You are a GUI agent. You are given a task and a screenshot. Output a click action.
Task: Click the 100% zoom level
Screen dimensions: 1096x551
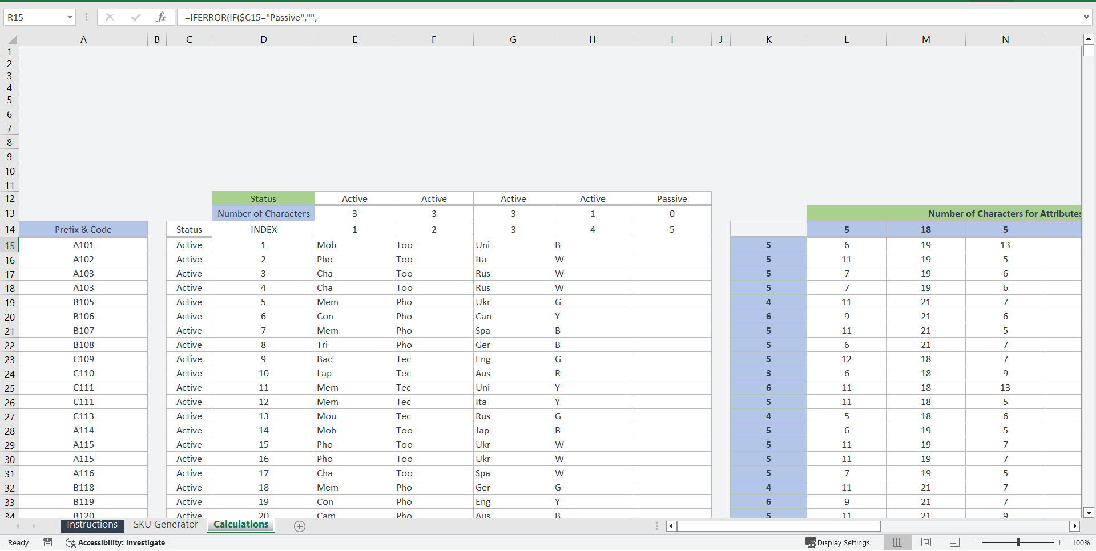click(x=1081, y=542)
